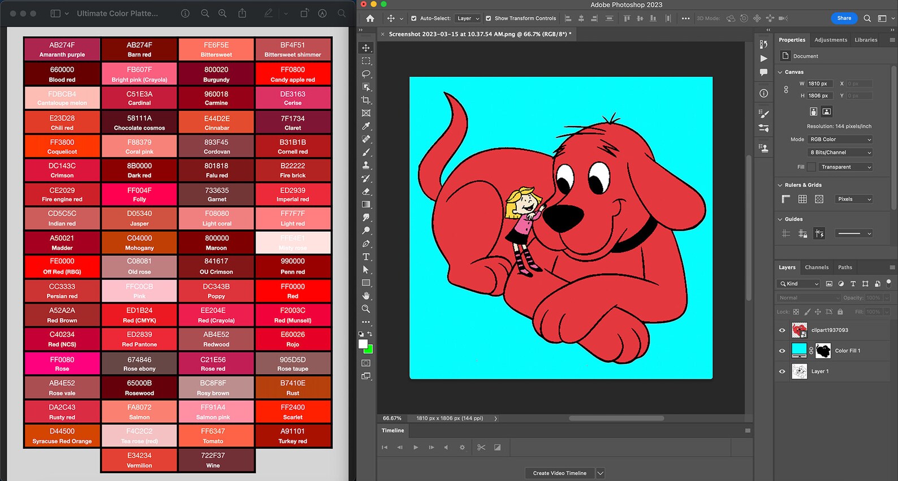Select the Zoom tool in Photoshop toolbar
Image resolution: width=898 pixels, height=481 pixels.
click(x=366, y=309)
